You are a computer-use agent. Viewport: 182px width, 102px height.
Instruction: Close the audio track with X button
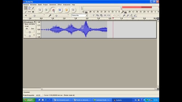pyautogui.click(x=24, y=22)
